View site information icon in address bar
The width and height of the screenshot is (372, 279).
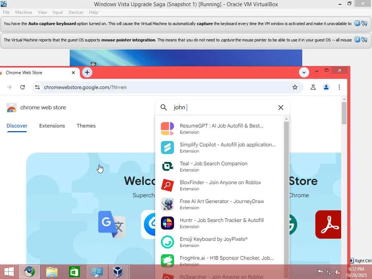pos(37,87)
